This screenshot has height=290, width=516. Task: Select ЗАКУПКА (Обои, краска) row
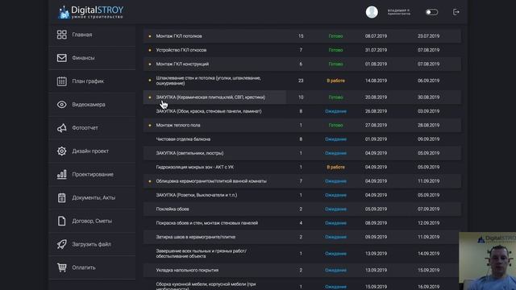tap(302, 111)
